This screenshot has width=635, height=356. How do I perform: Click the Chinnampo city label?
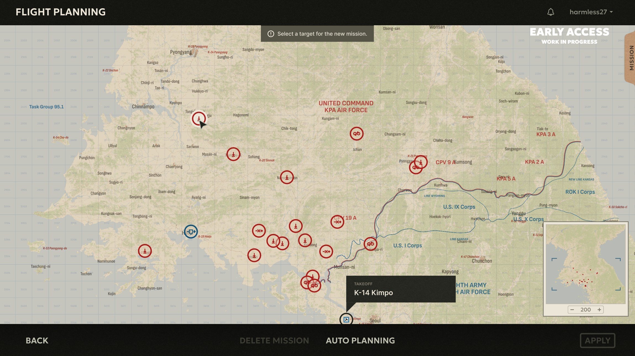pyautogui.click(x=143, y=107)
